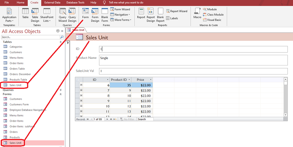The width and height of the screenshot is (293, 147).
Task: Launch the Query Wizard
Action: click(62, 13)
